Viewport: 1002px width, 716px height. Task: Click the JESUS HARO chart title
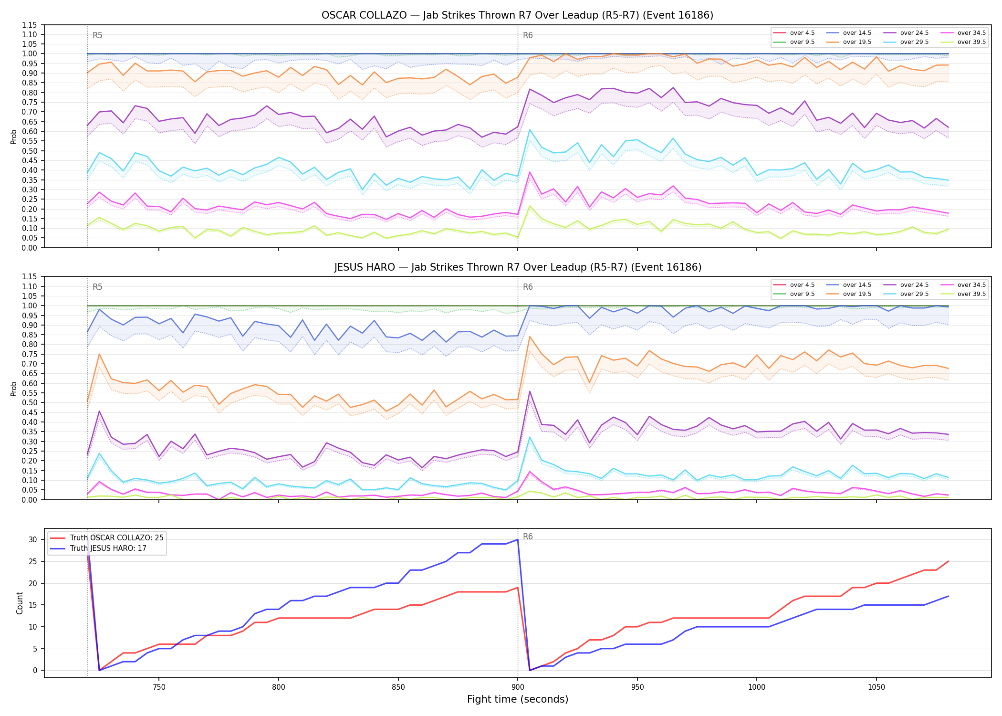coord(517,267)
